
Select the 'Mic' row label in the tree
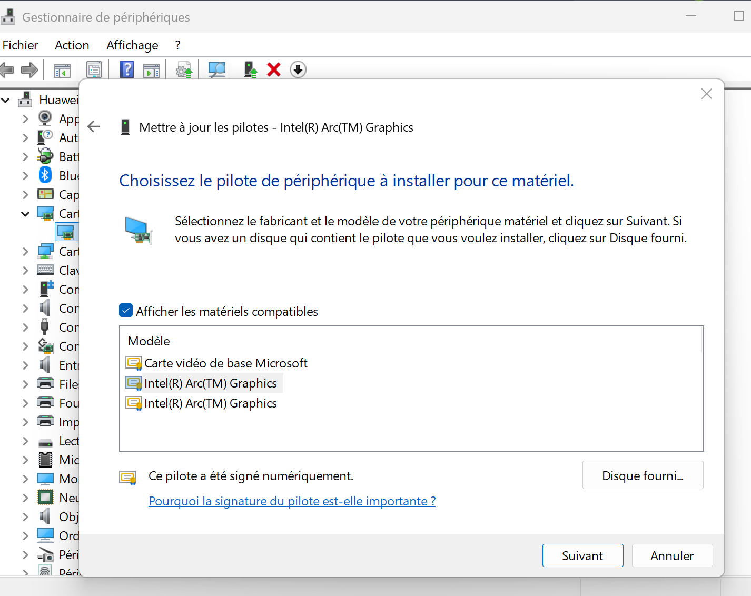(68, 460)
